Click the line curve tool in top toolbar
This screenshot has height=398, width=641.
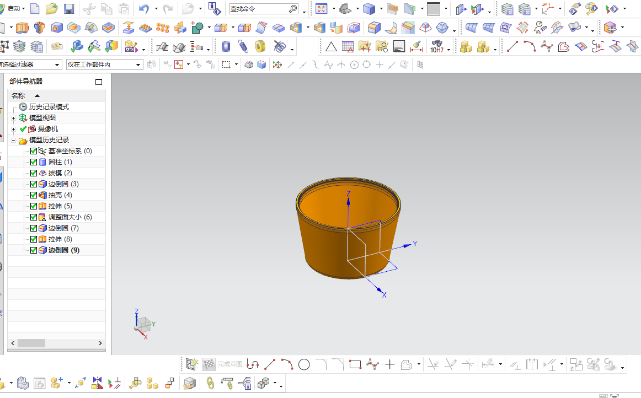click(x=512, y=46)
